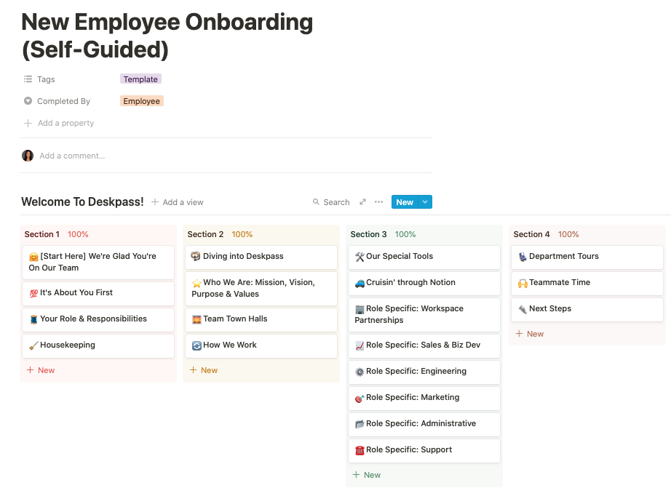Click the Search label in the toolbar

(x=336, y=202)
